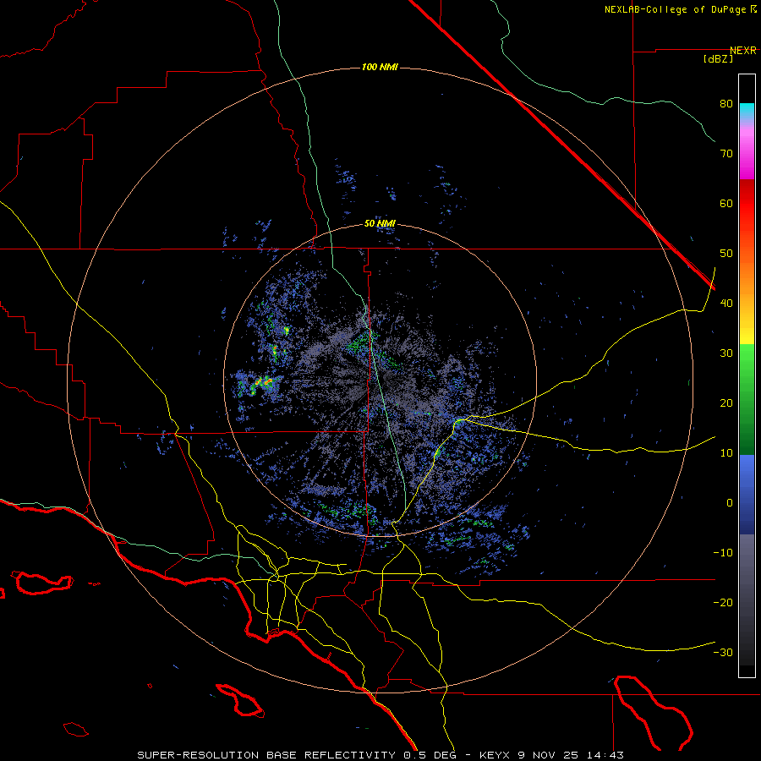Click the 0 value on the dBZ scale
The image size is (761, 761).
(x=730, y=503)
